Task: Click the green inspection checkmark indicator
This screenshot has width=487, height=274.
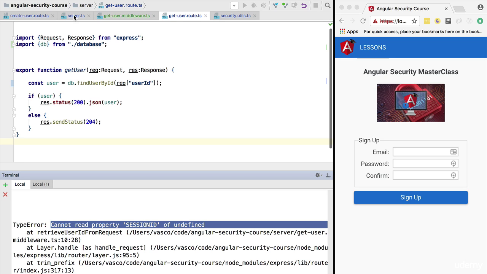Action: point(330,24)
